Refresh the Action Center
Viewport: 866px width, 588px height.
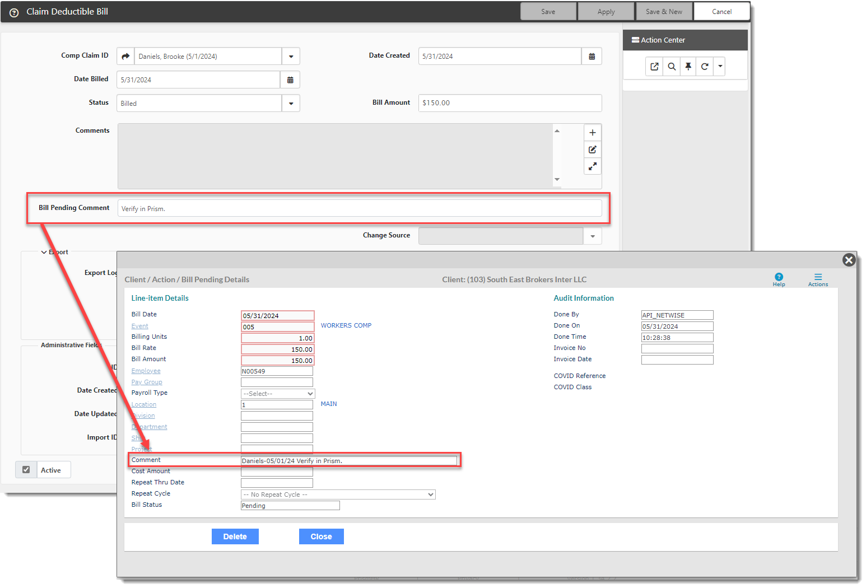coord(705,67)
